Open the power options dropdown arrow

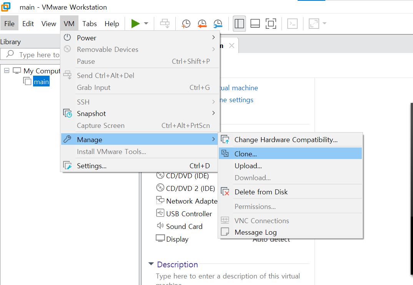pos(146,23)
